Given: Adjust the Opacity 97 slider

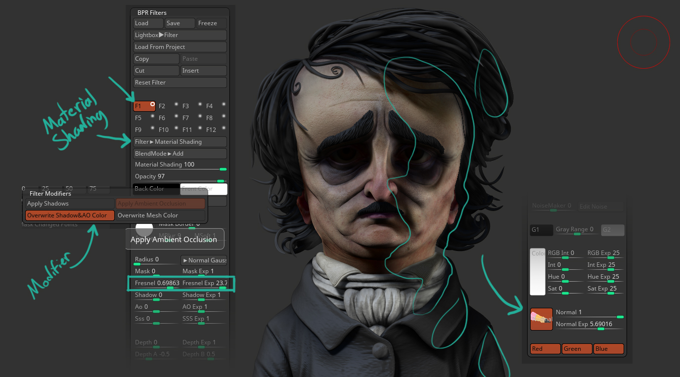Looking at the screenshot, I should (180, 177).
